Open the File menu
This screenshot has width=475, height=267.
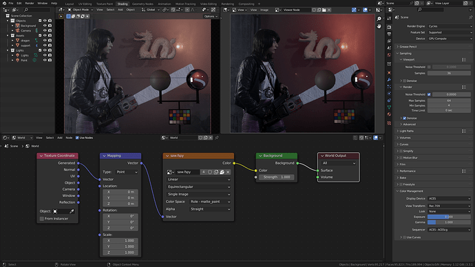(x=11, y=3)
